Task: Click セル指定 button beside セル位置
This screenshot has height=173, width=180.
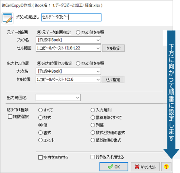Action: 113,79
